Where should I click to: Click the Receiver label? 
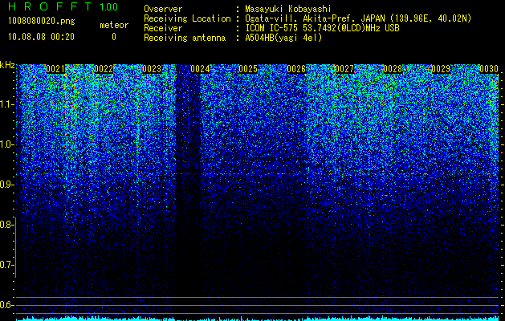click(x=163, y=28)
